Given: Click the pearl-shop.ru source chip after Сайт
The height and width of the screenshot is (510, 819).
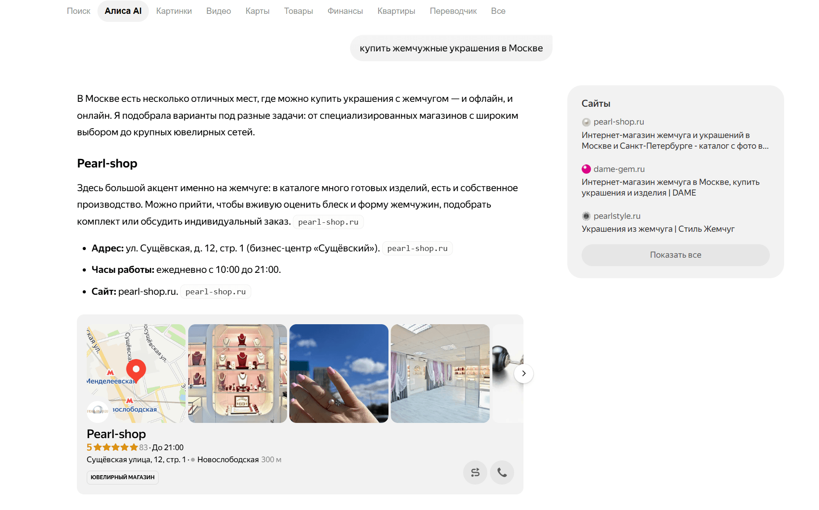Looking at the screenshot, I should point(215,292).
